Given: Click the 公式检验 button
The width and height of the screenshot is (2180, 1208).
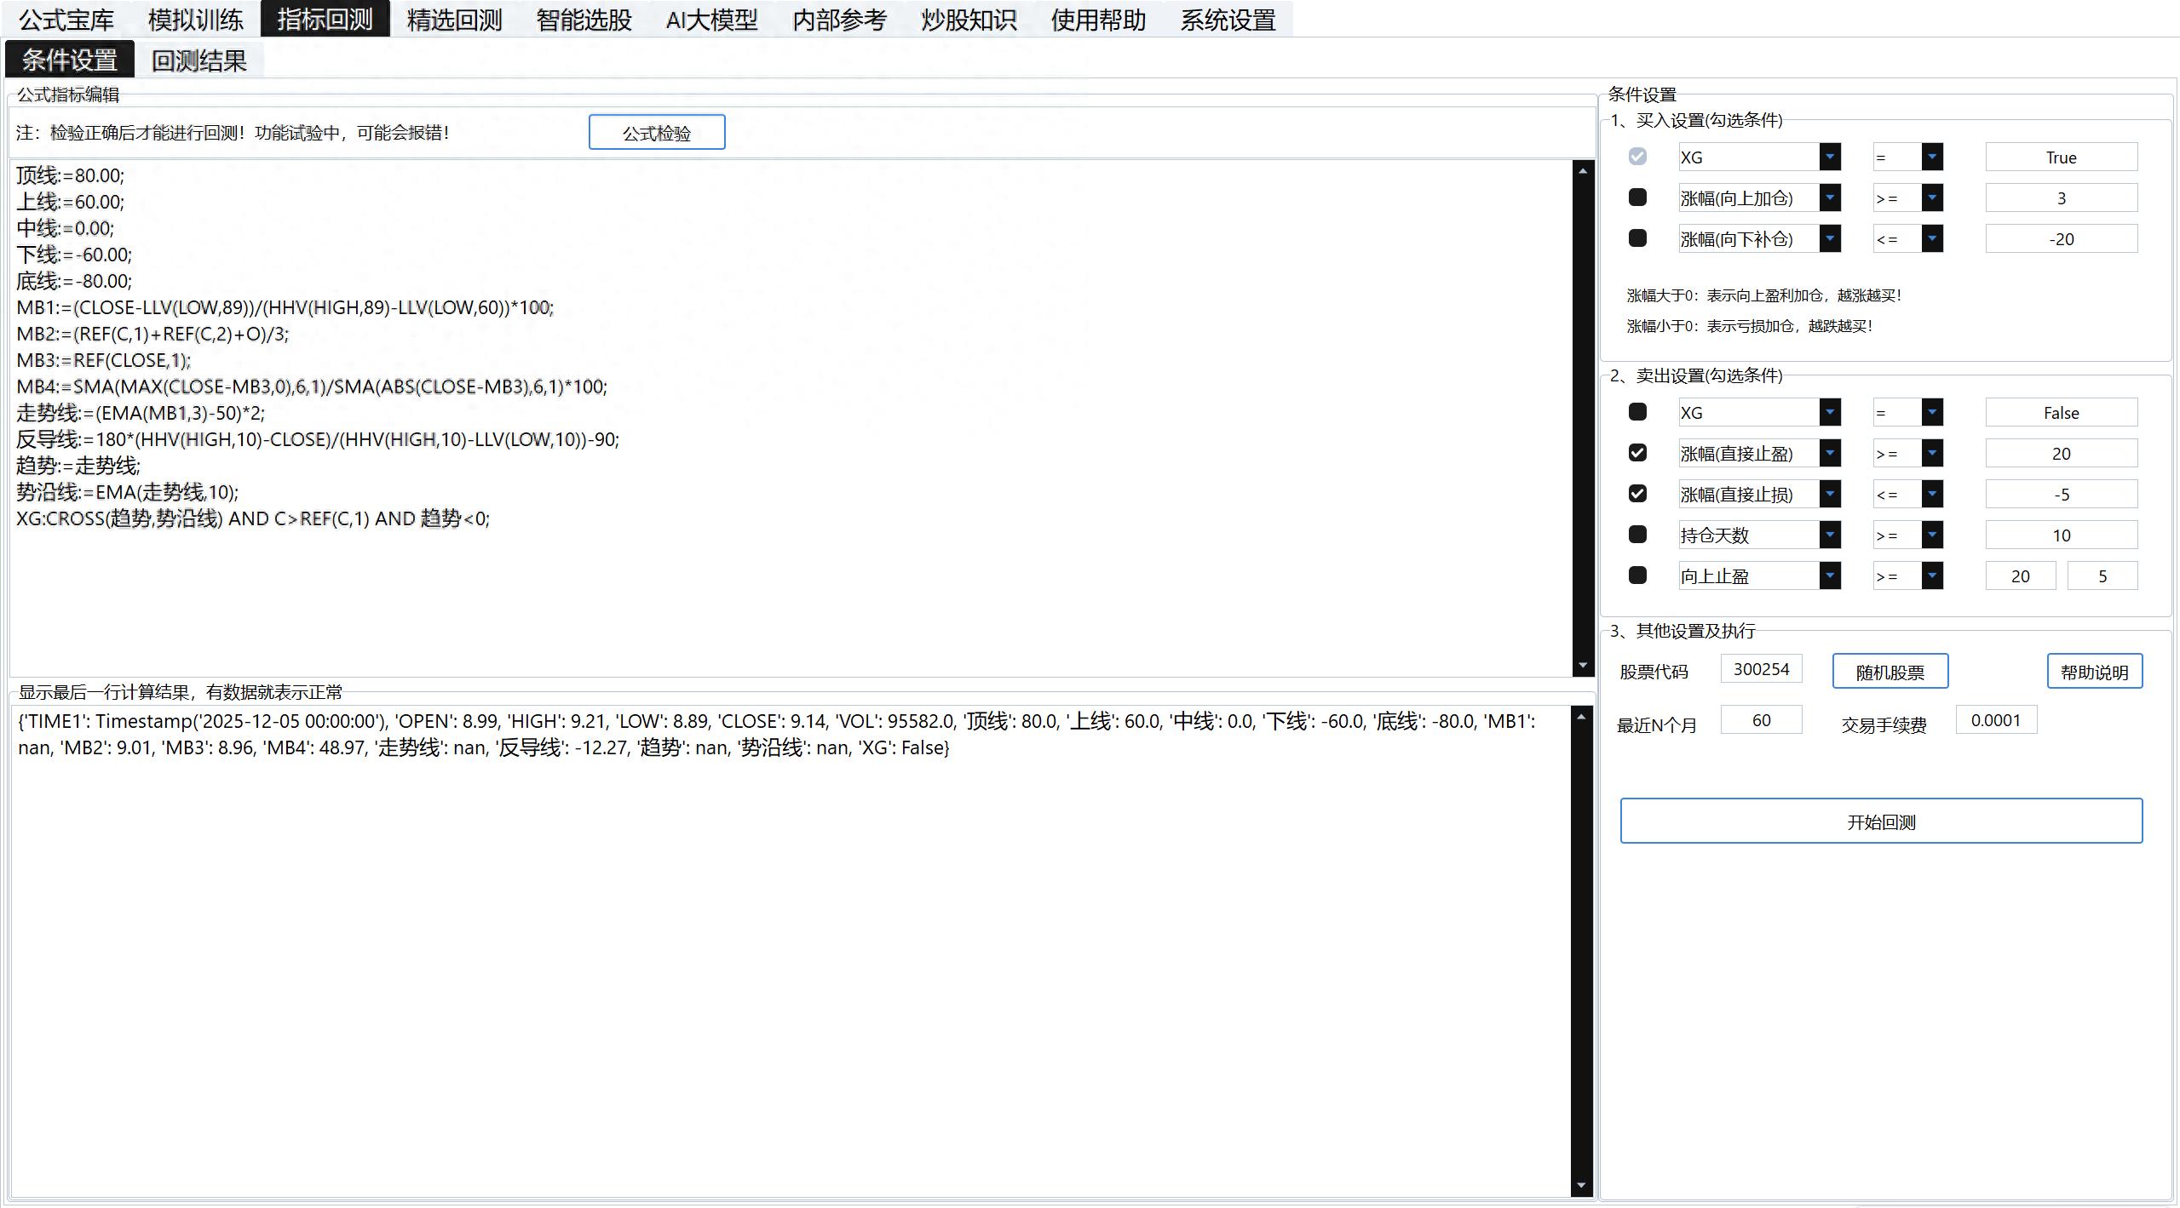Looking at the screenshot, I should point(657,133).
